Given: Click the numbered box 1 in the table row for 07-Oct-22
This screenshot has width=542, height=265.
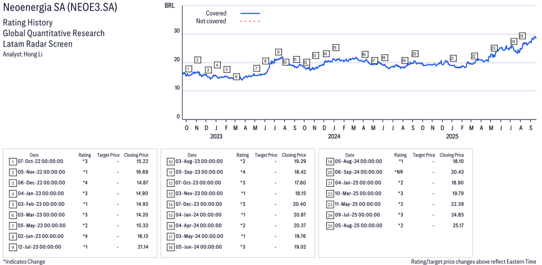Looking at the screenshot, I should pyautogui.click(x=13, y=161).
